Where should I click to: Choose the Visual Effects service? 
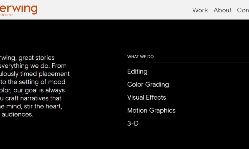146,97
